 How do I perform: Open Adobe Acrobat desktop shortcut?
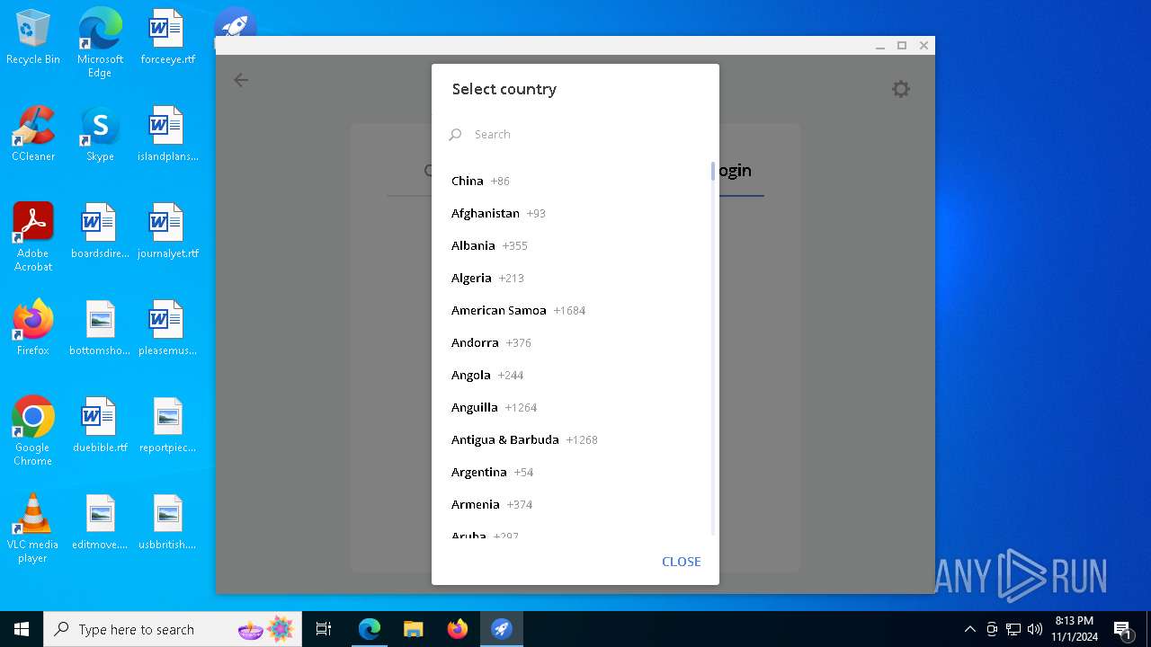tap(33, 237)
